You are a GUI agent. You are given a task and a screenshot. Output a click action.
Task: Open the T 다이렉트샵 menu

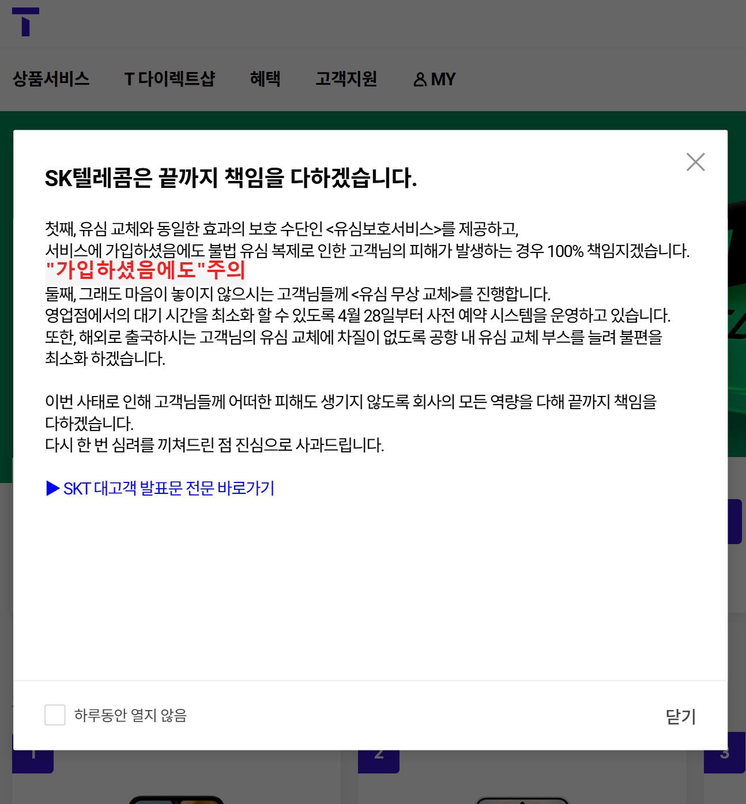pyautogui.click(x=169, y=79)
